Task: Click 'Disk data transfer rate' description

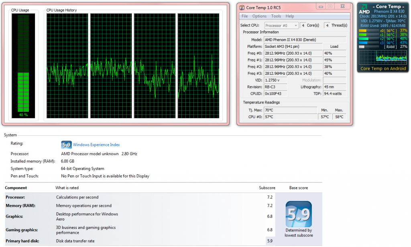Action: [x=75, y=241]
